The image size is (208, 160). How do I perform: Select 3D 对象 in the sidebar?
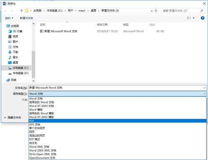[15, 31]
